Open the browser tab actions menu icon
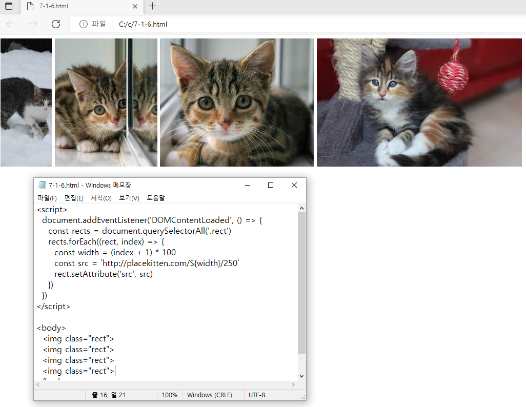 [x=9, y=6]
